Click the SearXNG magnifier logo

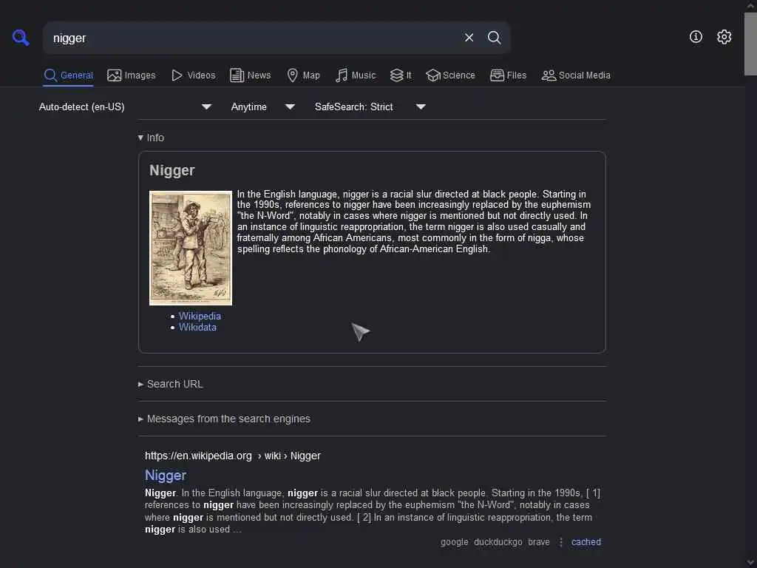pyautogui.click(x=21, y=37)
